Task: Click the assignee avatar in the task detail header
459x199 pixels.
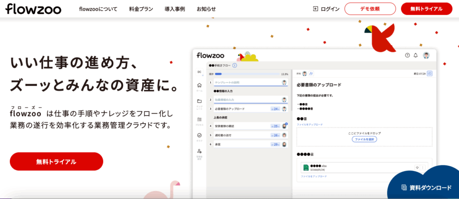Action: click(305, 74)
